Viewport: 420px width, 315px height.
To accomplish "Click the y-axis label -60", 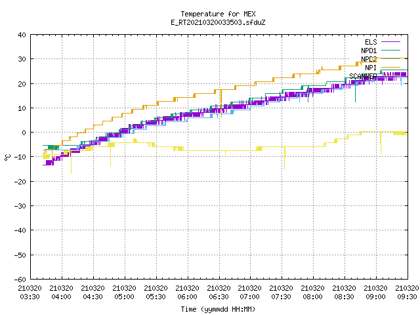I will coord(20,280).
